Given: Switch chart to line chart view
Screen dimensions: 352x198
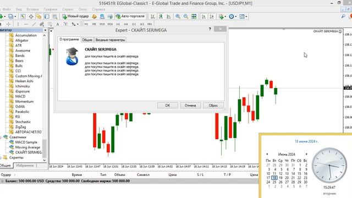Looking at the screenshot, I should pos(169,16).
